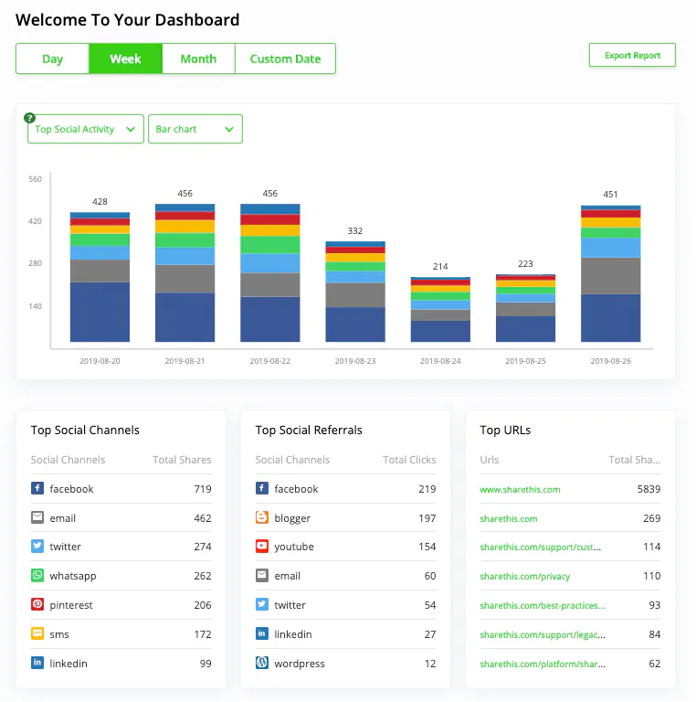696x702 pixels.
Task: Expand the Bar chart type dropdown
Action: coord(195,130)
